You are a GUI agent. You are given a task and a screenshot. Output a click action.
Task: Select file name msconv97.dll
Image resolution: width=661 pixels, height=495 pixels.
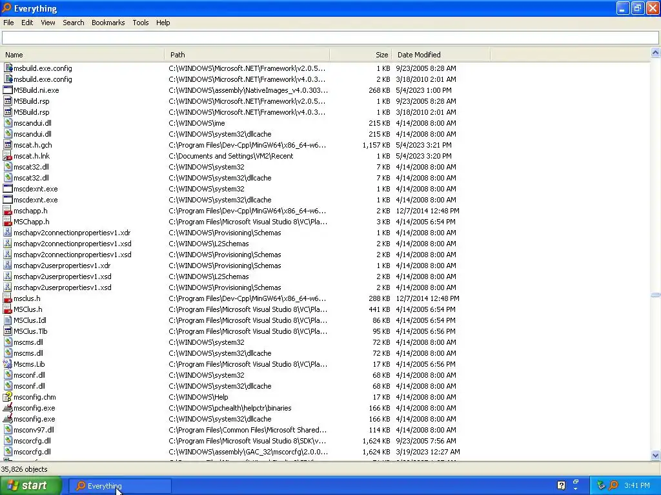pos(34,429)
